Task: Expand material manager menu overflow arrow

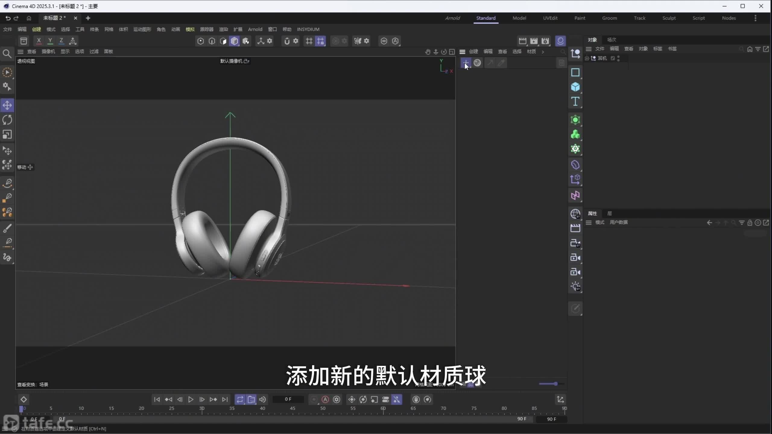Action: click(x=543, y=52)
